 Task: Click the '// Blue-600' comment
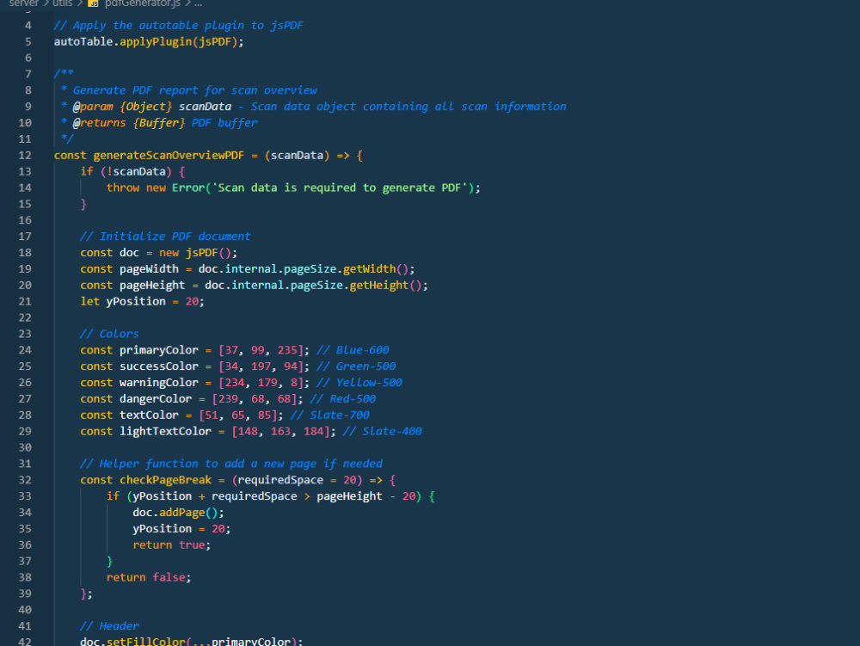353,350
